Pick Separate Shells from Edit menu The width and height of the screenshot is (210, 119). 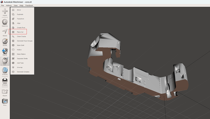pyautogui.click(x=22, y=59)
